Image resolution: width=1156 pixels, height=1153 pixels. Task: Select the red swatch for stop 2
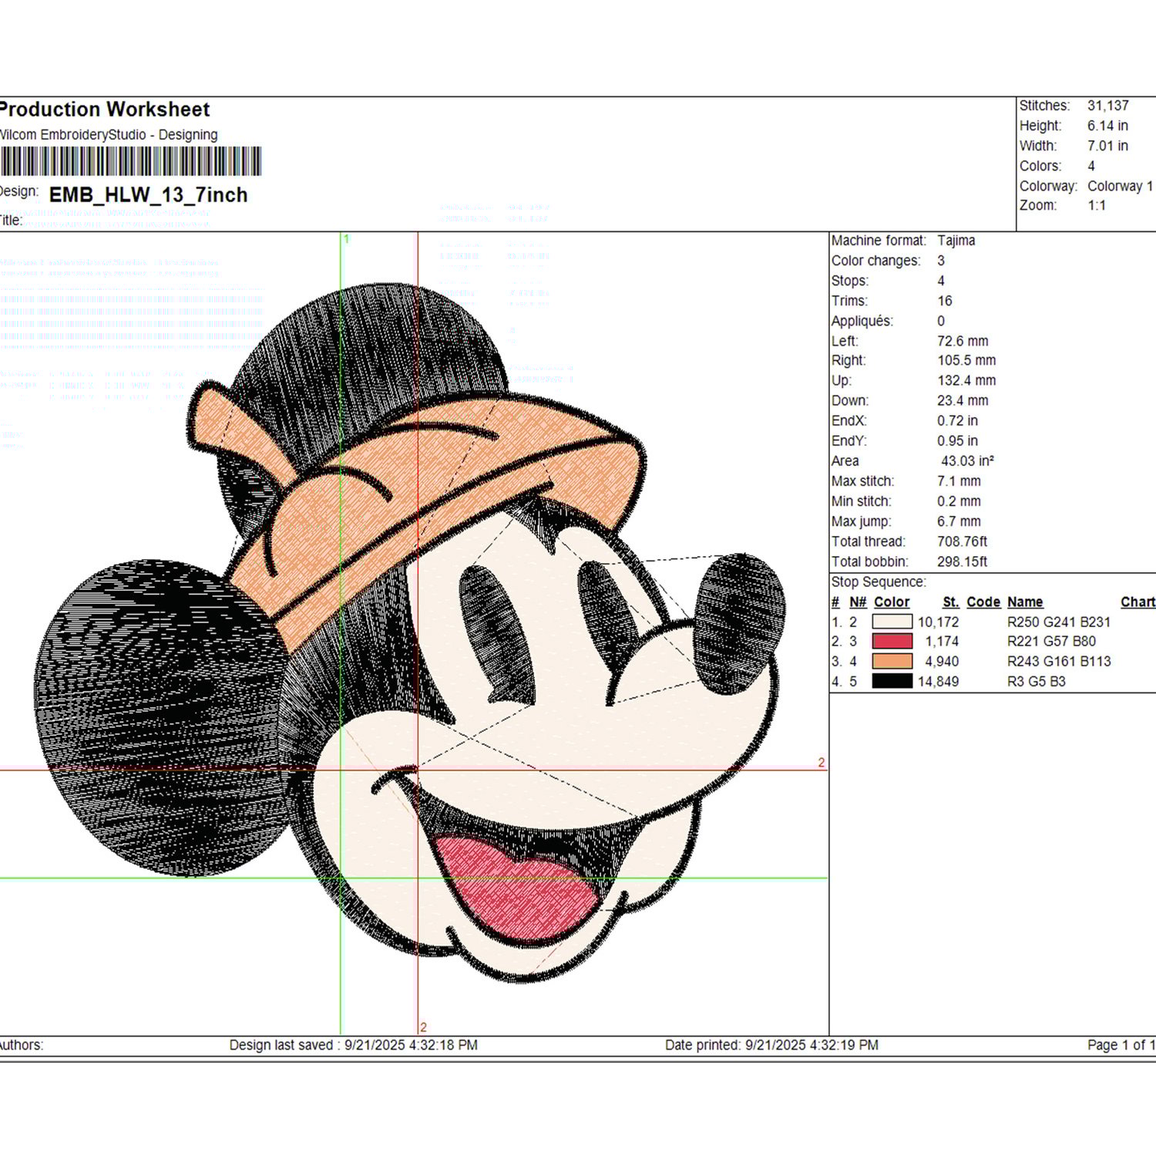(892, 641)
